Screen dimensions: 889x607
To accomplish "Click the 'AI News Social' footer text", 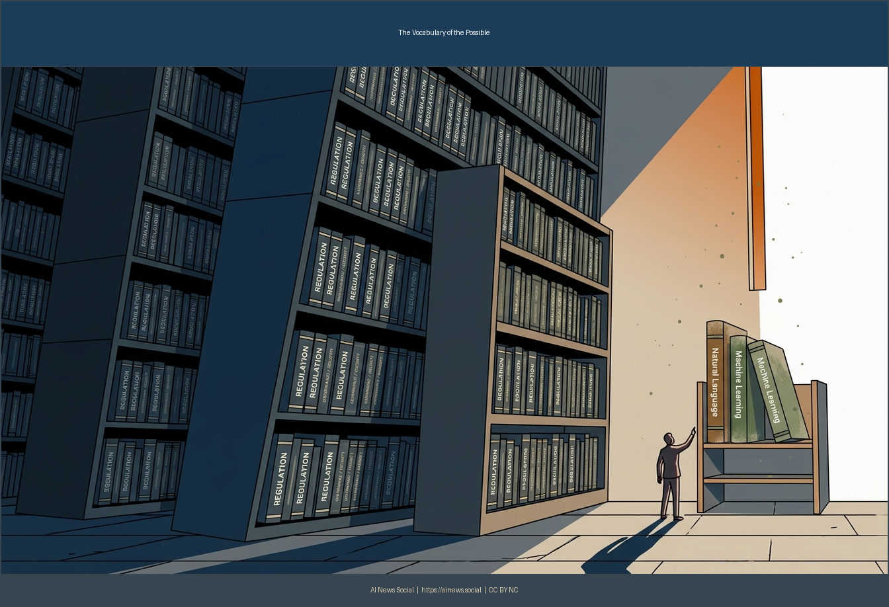I will (x=392, y=590).
